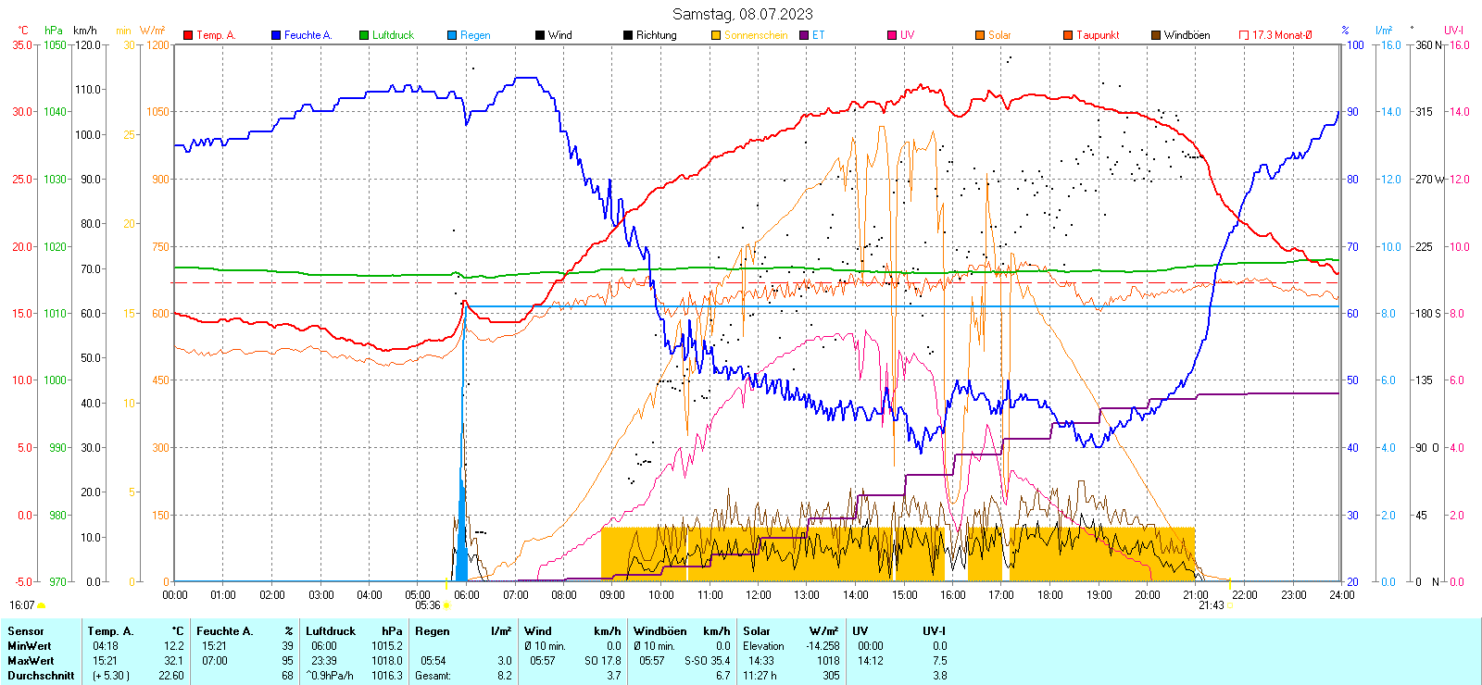Click the yellow Sonnenschein legend square

[x=716, y=35]
